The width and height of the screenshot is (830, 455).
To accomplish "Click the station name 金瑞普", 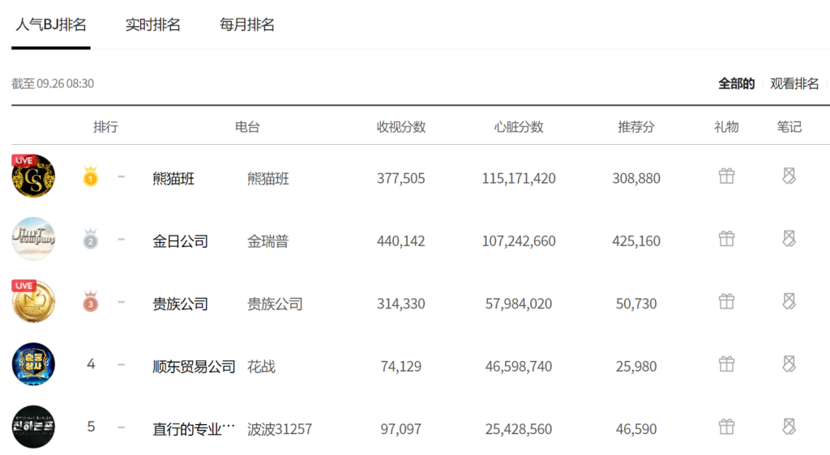I will 268,241.
